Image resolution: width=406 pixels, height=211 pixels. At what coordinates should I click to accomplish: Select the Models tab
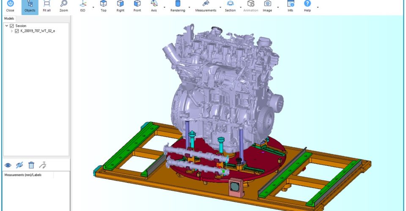click(x=9, y=19)
